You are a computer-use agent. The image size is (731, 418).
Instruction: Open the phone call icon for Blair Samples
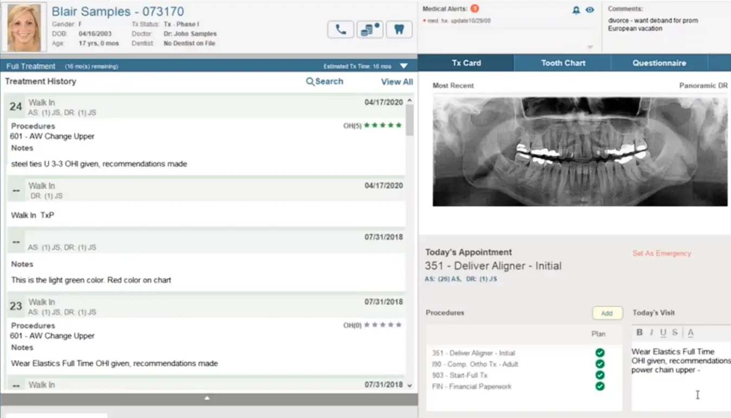tap(340, 29)
